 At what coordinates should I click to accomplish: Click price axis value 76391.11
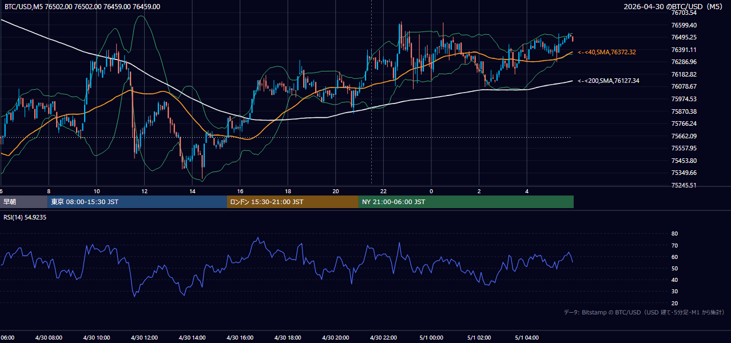(x=684, y=50)
